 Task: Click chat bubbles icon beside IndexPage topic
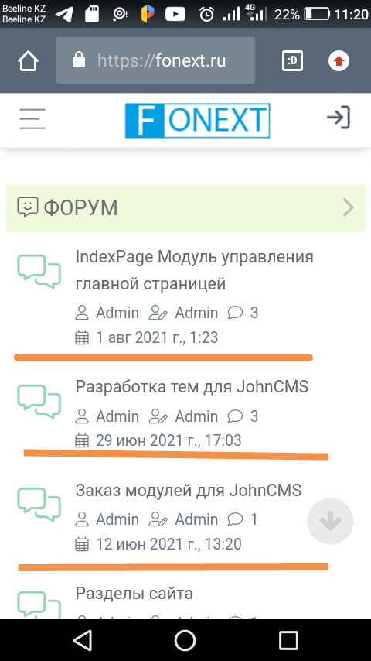(x=39, y=272)
